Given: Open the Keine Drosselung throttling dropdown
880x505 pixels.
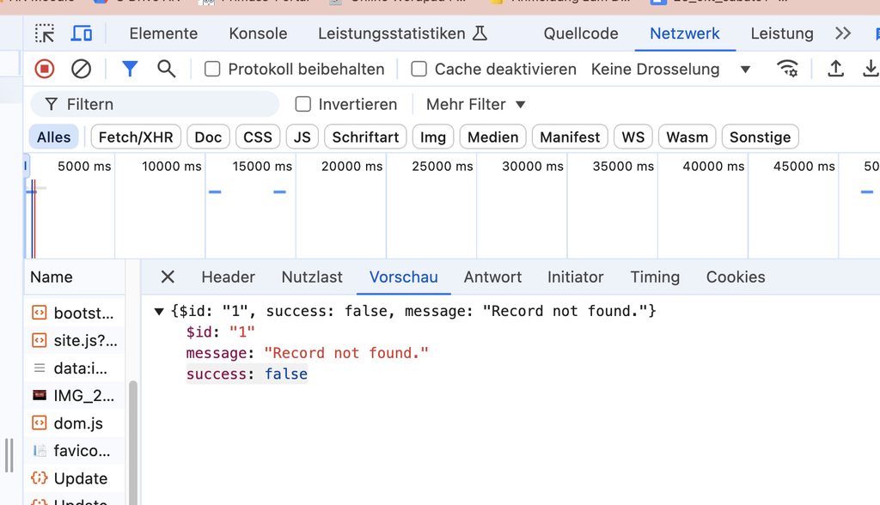Looking at the screenshot, I should [670, 70].
